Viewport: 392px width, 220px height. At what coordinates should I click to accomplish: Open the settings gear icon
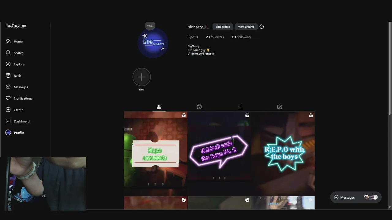[262, 27]
